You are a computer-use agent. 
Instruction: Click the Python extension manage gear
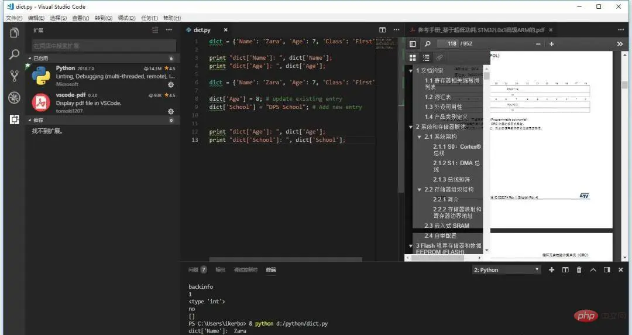click(x=171, y=84)
